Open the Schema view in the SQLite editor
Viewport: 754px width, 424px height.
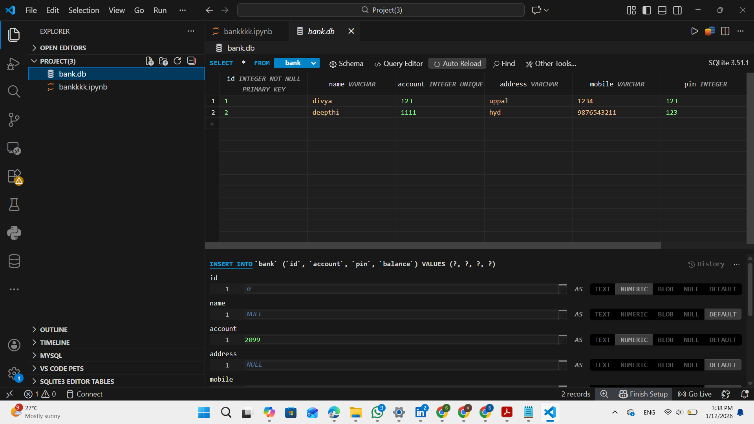pos(346,63)
